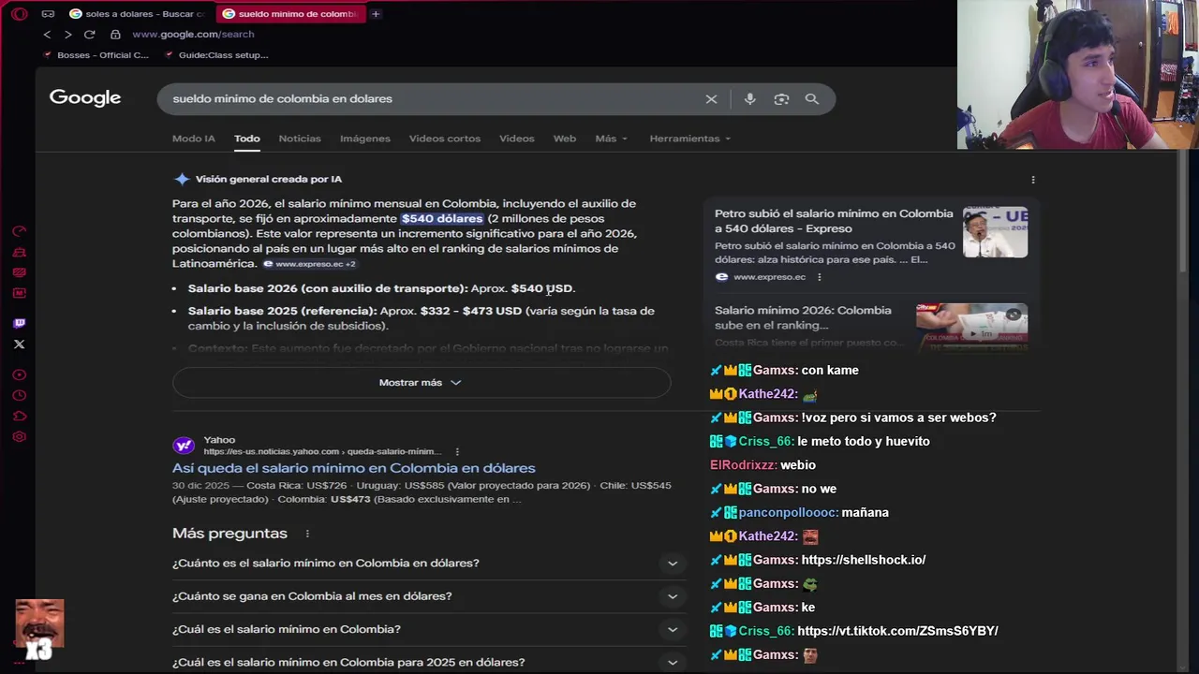
Task: Search by image with the camera lens icon
Action: click(781, 99)
